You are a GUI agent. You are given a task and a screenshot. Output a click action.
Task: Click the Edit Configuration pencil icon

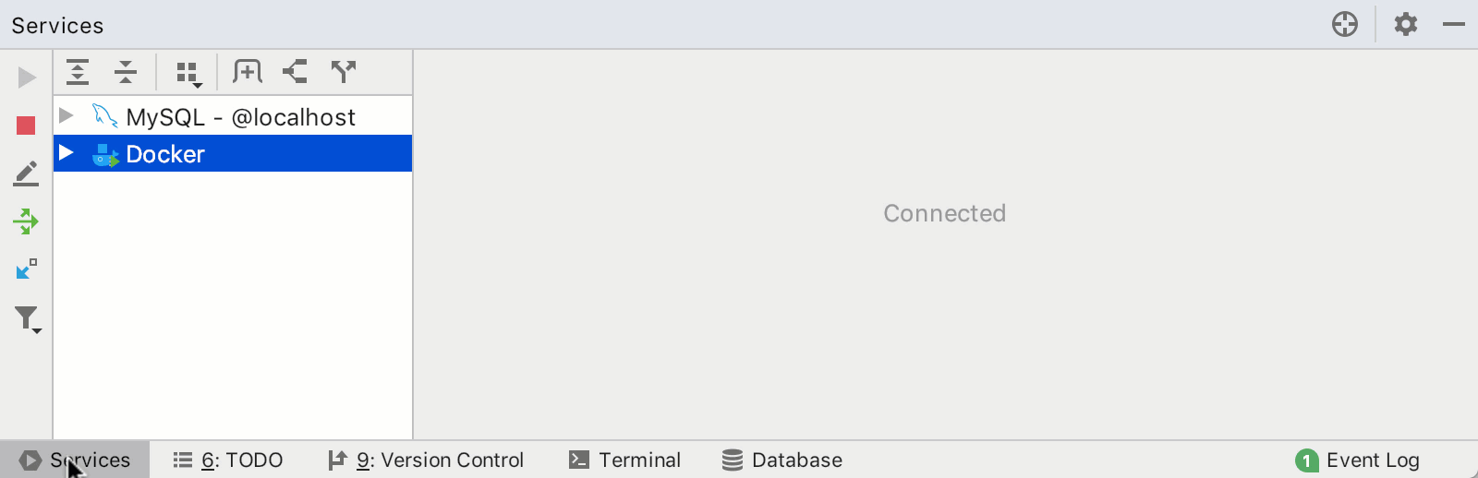pos(26,173)
